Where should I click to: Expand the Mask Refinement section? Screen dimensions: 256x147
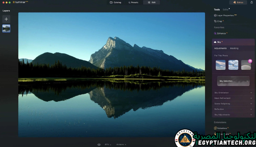tap(233, 98)
